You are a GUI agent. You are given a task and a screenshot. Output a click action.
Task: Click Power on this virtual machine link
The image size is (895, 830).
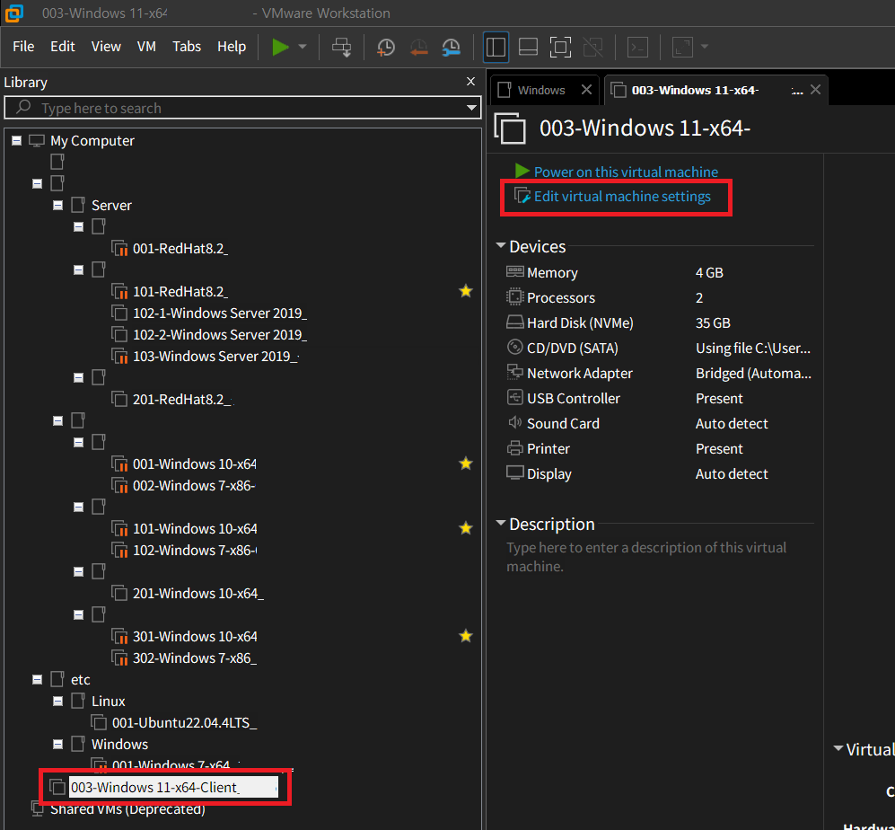coord(626,172)
